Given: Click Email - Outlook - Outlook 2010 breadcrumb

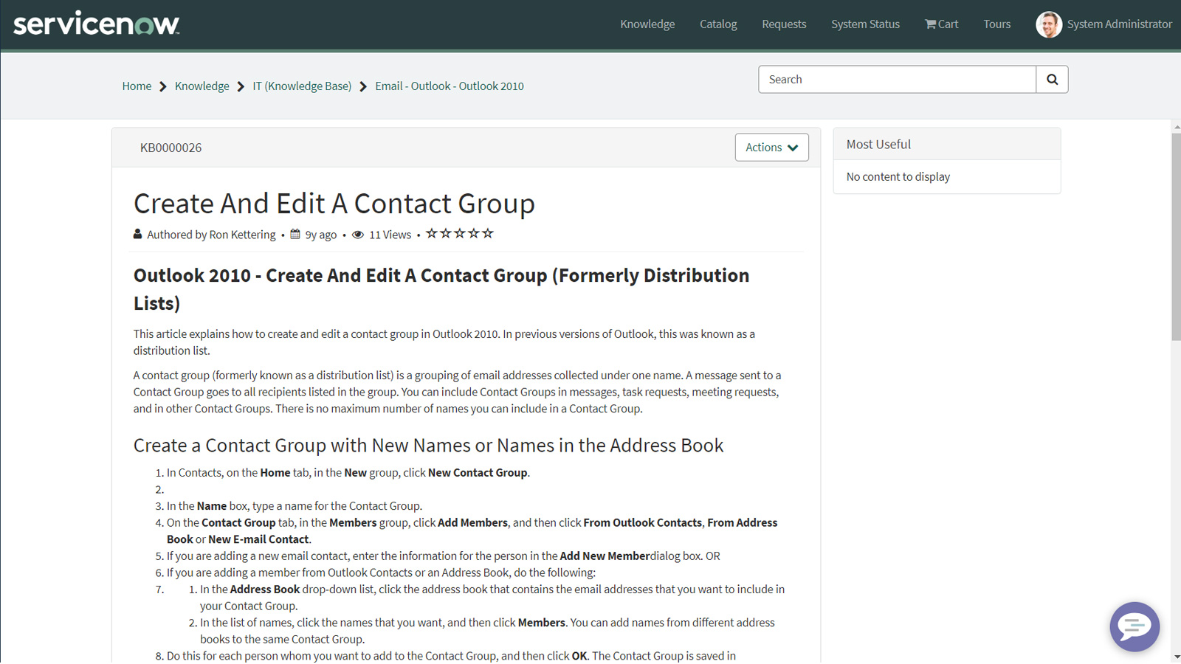Looking at the screenshot, I should pyautogui.click(x=450, y=86).
